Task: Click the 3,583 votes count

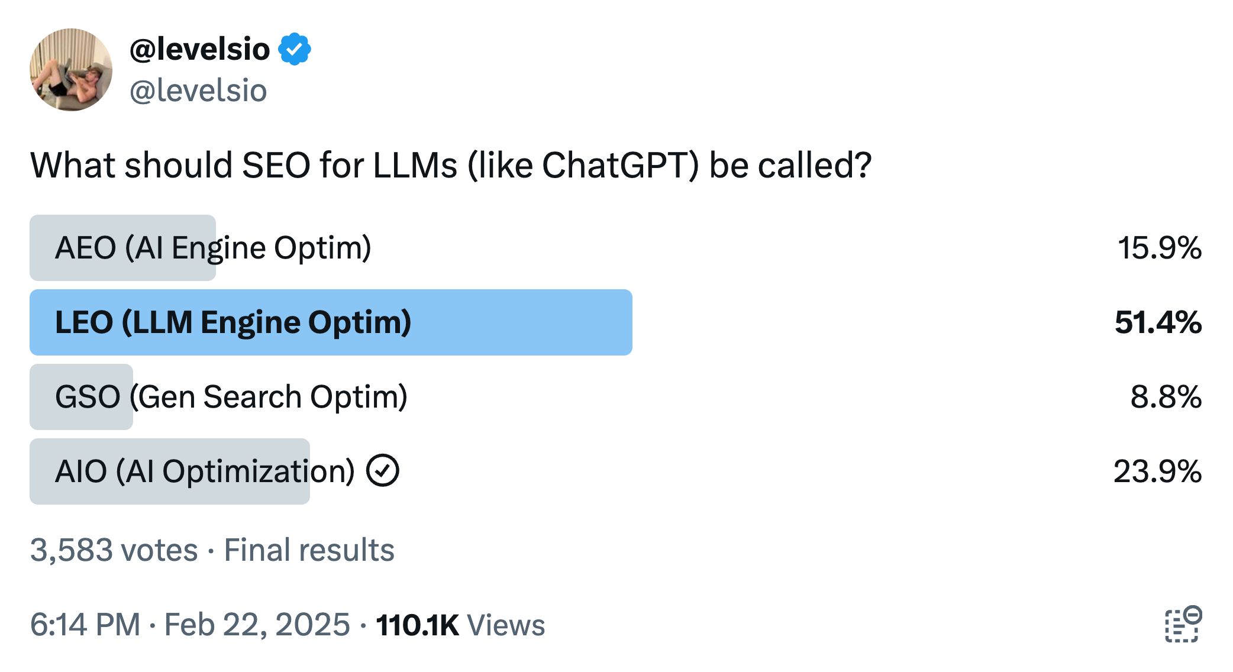Action: (114, 550)
